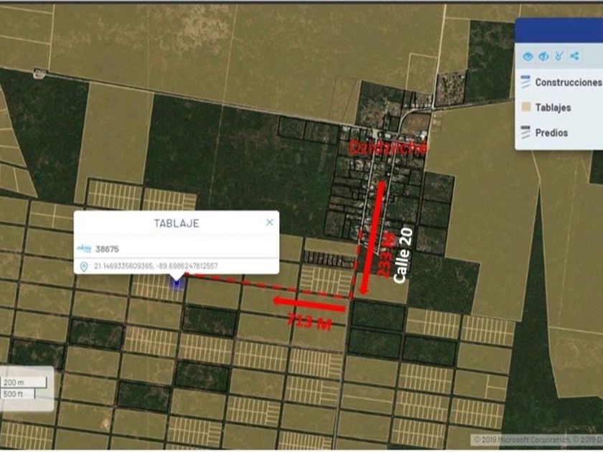The width and height of the screenshot is (603, 452).
Task: Click the layer tools icon beside share
Action: point(558,56)
